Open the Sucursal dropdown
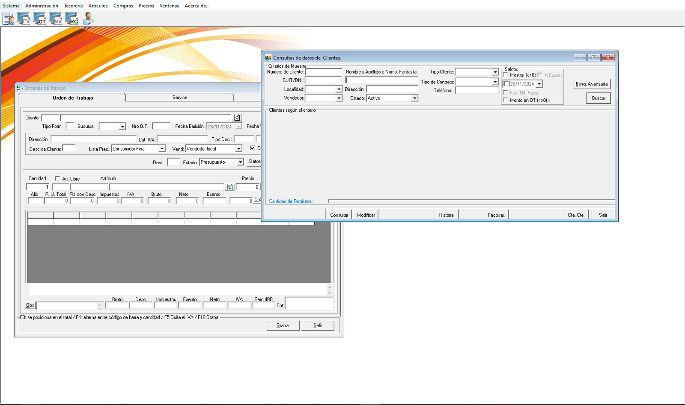The image size is (685, 405). 122,127
